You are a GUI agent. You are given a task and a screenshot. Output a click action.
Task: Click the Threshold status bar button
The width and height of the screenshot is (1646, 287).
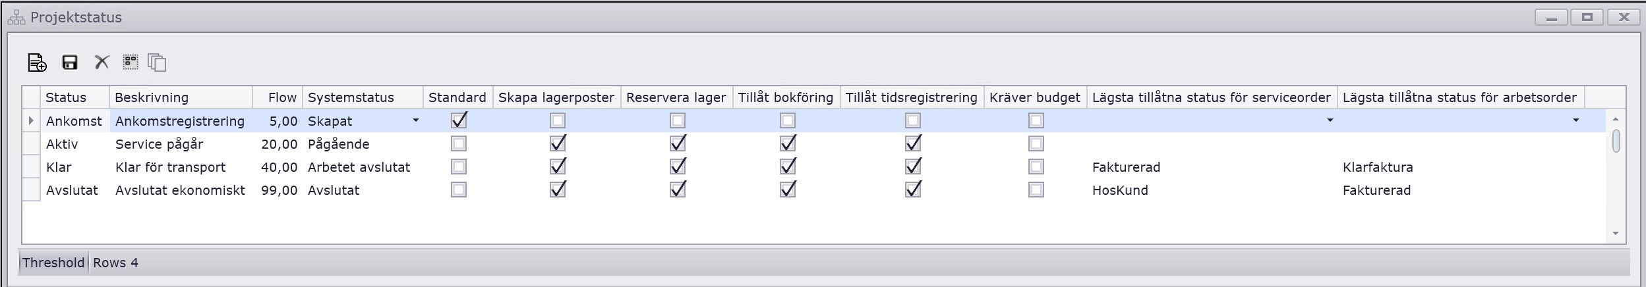coord(53,263)
